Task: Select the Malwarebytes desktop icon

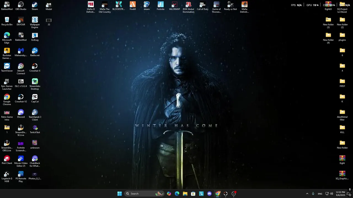Action: click(21, 52)
